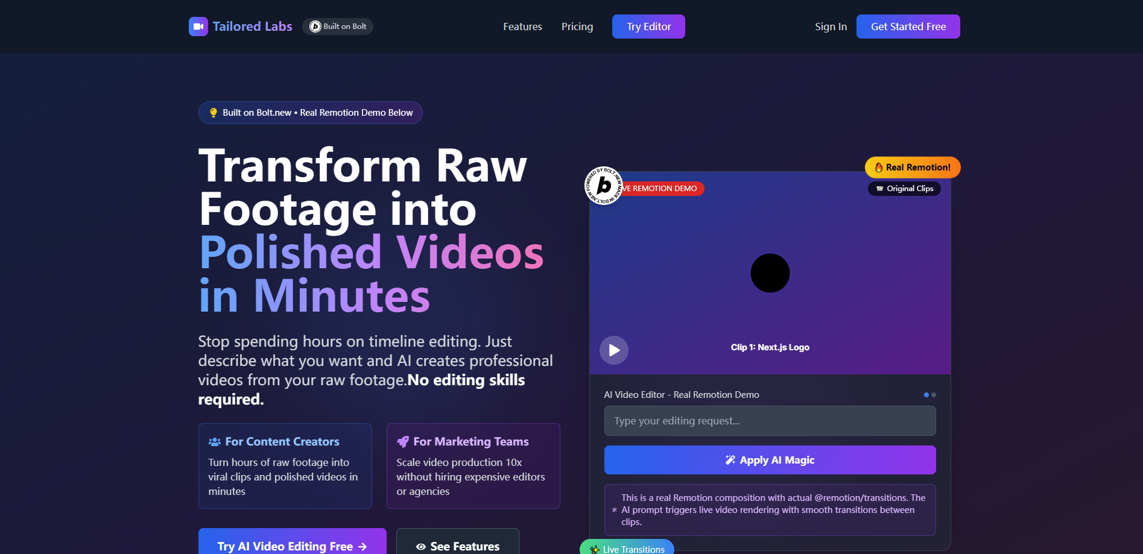Select the second carousel dot in the demo panel
The width and height of the screenshot is (1143, 554).
934,395
